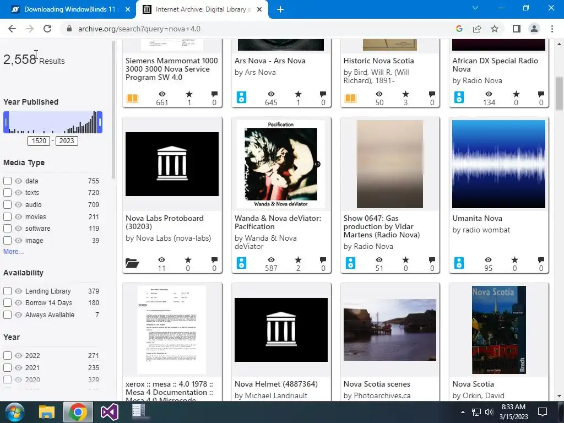Screen dimensions: 564x423
Task: Open Windows Start menu
Action: pos(15,412)
